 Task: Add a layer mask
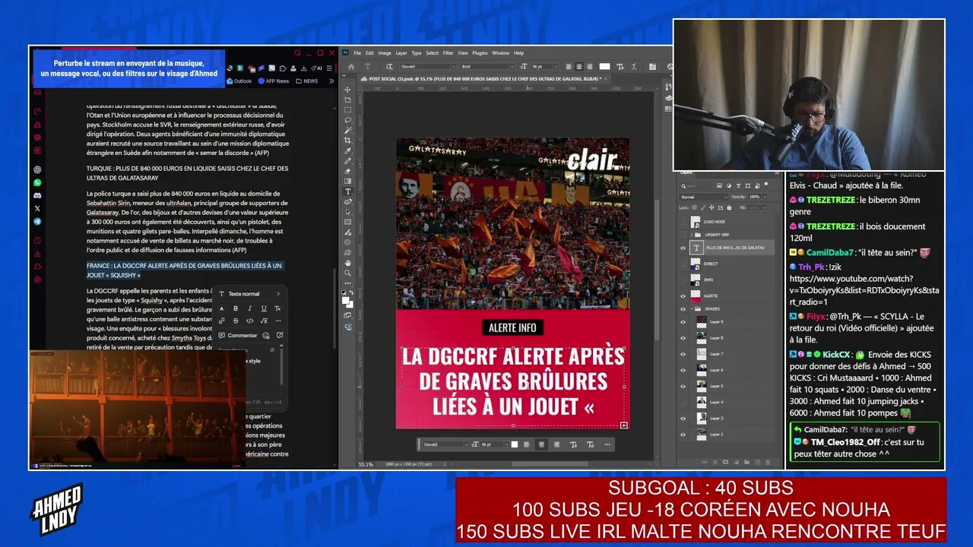click(725, 461)
